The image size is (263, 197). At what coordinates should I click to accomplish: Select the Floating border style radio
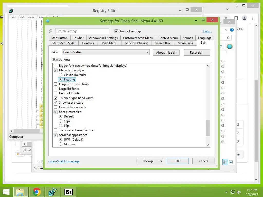tap(61, 80)
